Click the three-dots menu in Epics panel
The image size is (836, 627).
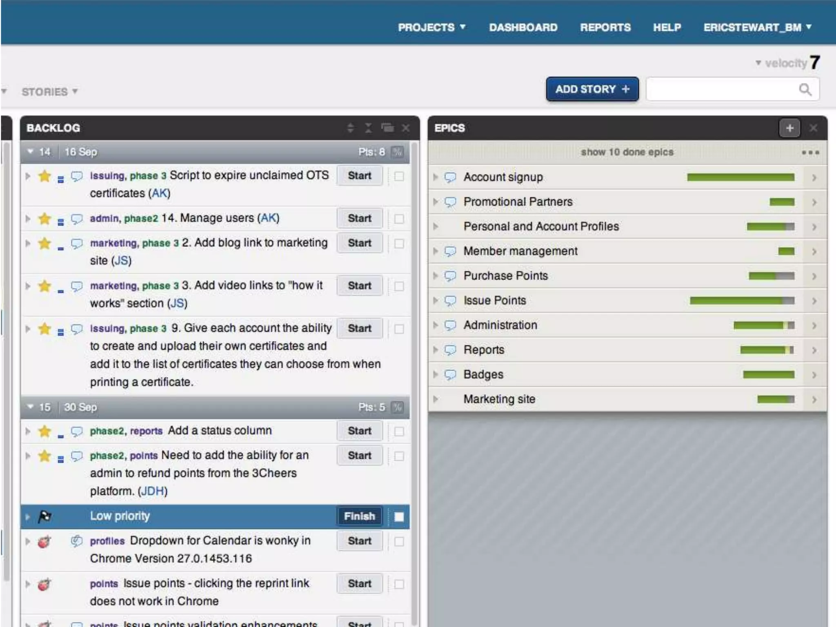click(810, 152)
